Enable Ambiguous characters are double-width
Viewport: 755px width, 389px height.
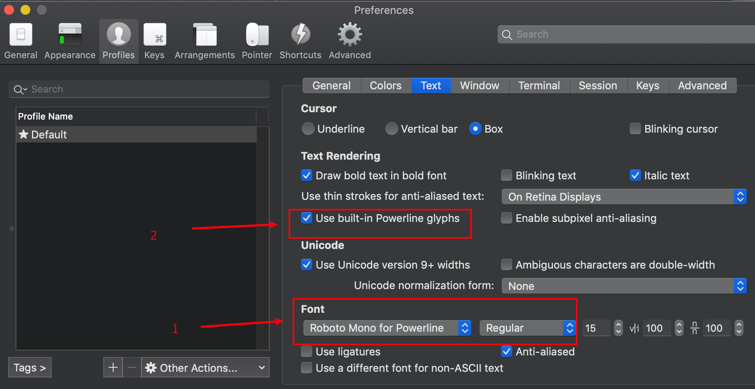pyautogui.click(x=507, y=265)
